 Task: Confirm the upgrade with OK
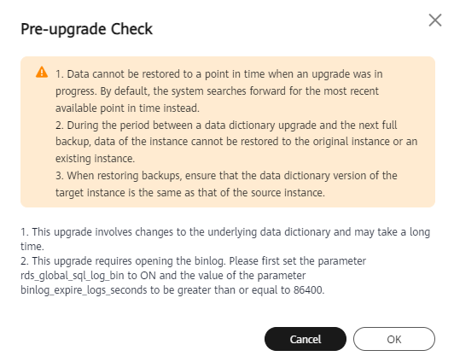[x=393, y=339]
